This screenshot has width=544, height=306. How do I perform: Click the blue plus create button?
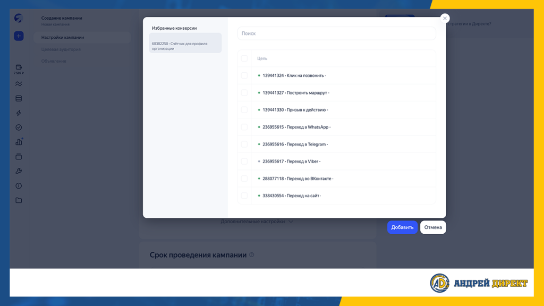(x=19, y=36)
